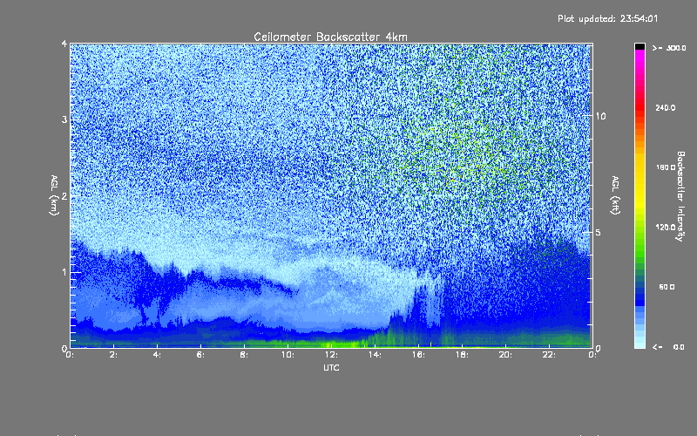Click the '3' tick on the km axis
Screen dimensions: 697x436
point(64,119)
